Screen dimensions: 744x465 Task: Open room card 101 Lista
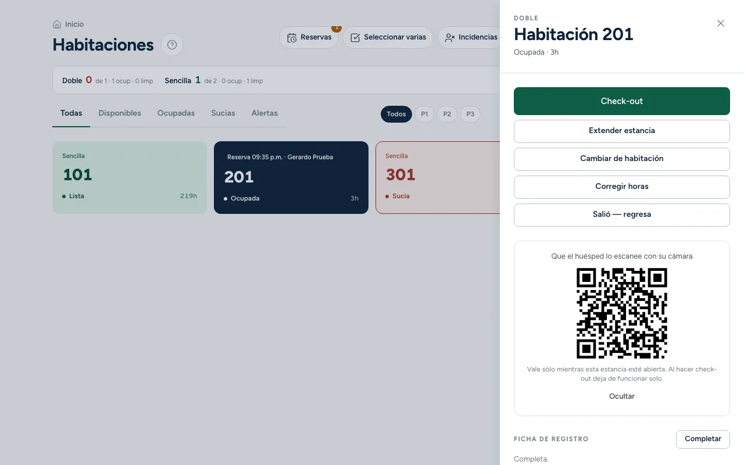[x=130, y=177]
